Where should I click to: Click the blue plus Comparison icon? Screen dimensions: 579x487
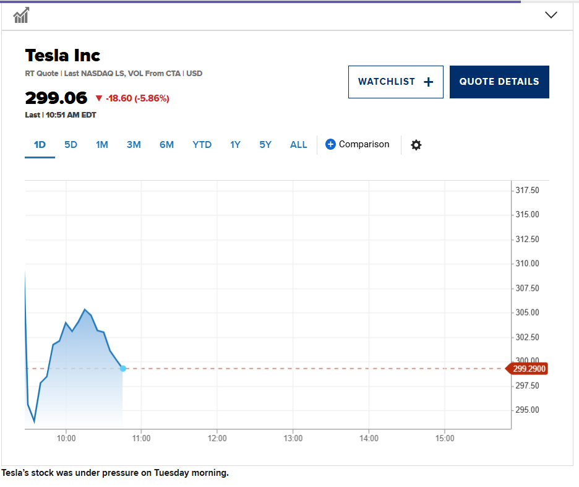(330, 144)
